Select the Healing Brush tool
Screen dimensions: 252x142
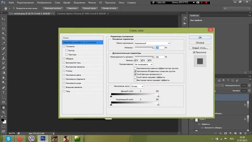4,49
